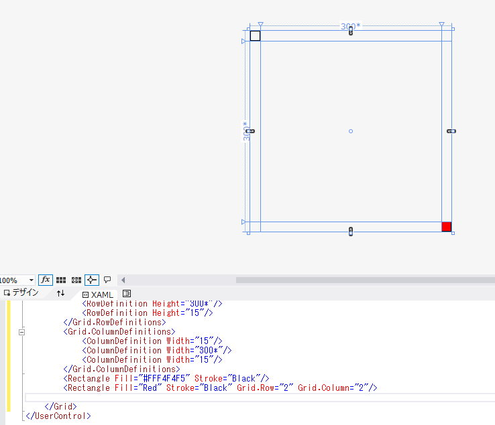The height and width of the screenshot is (425, 495).
Task: Click the bottom-left resize handle of grid
Action: tap(248, 233)
